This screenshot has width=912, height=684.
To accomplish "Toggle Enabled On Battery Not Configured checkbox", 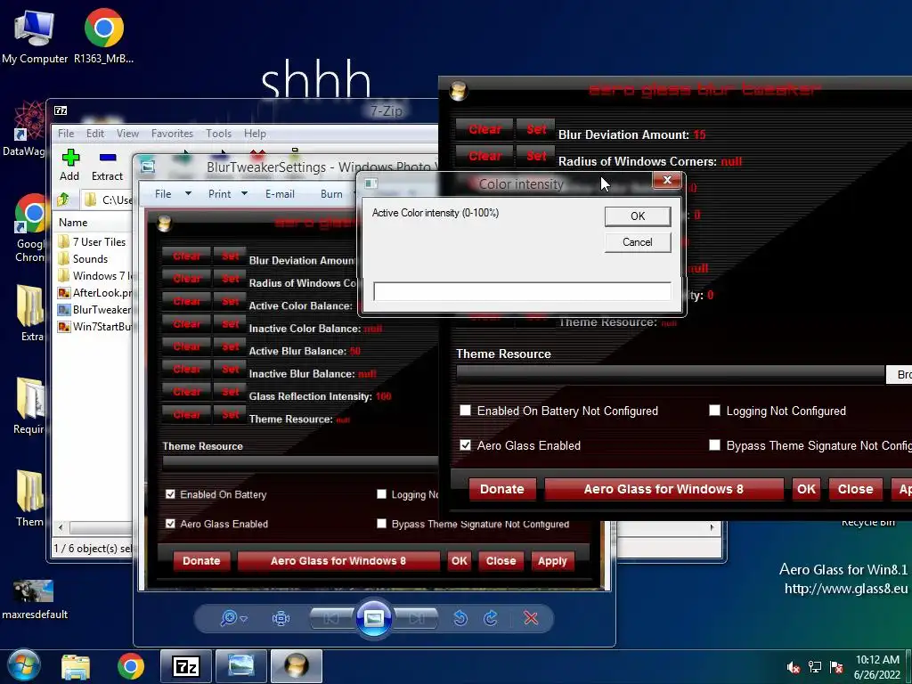I will click(465, 411).
